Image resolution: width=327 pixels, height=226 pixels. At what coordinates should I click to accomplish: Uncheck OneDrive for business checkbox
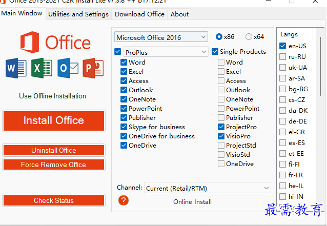[x=124, y=136]
